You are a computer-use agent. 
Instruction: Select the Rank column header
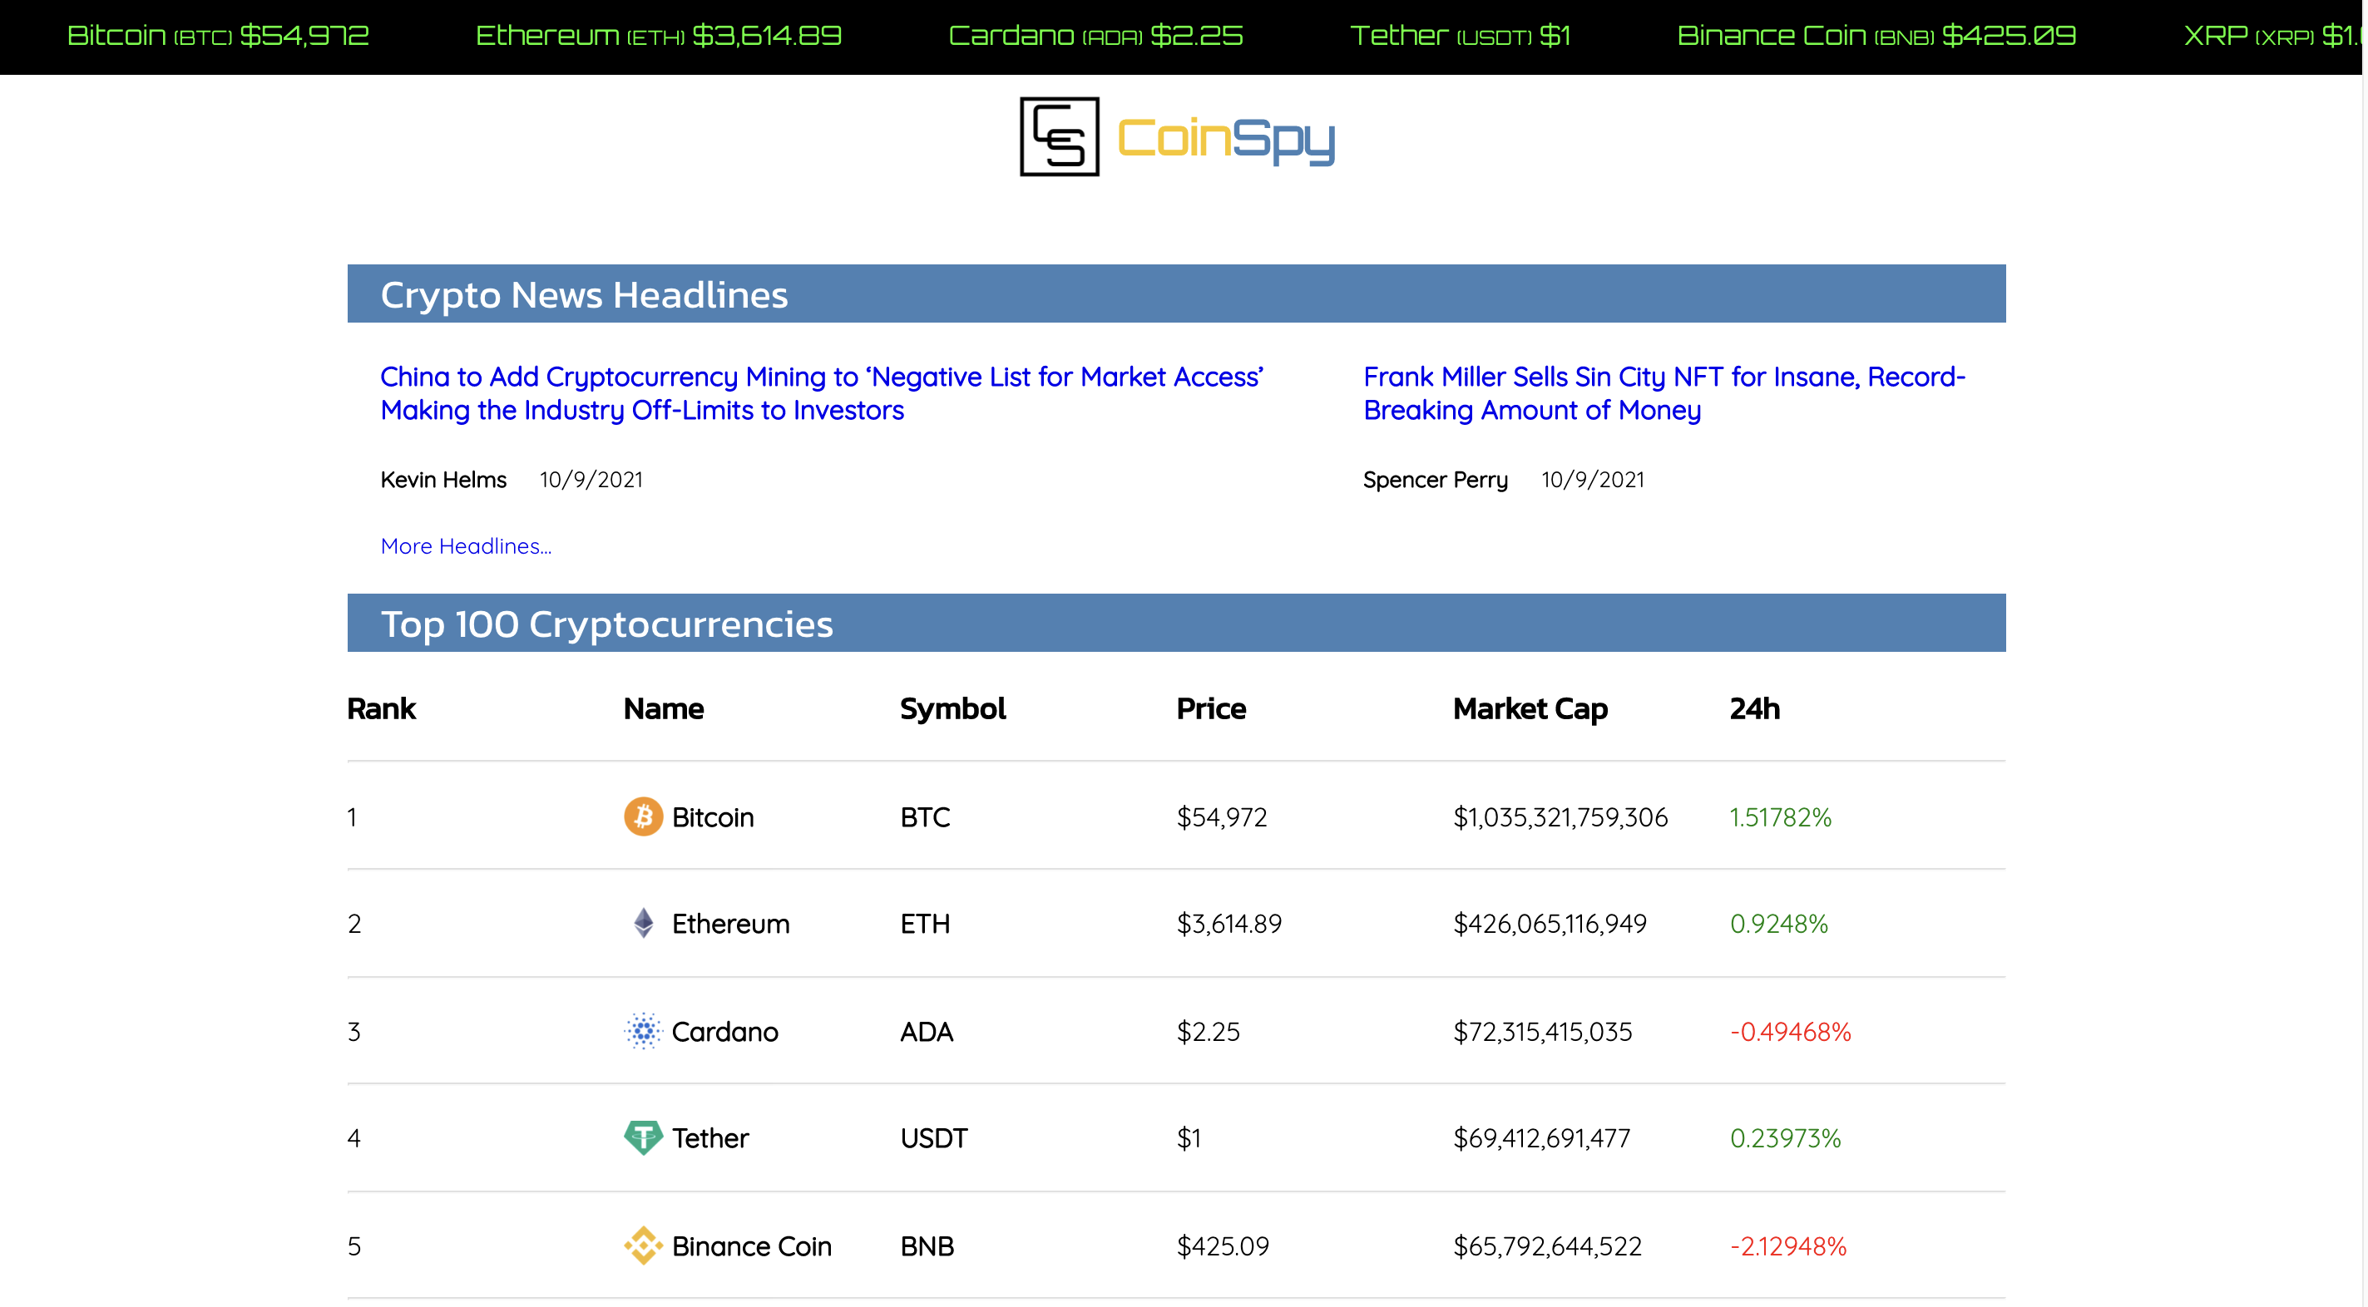tap(381, 708)
